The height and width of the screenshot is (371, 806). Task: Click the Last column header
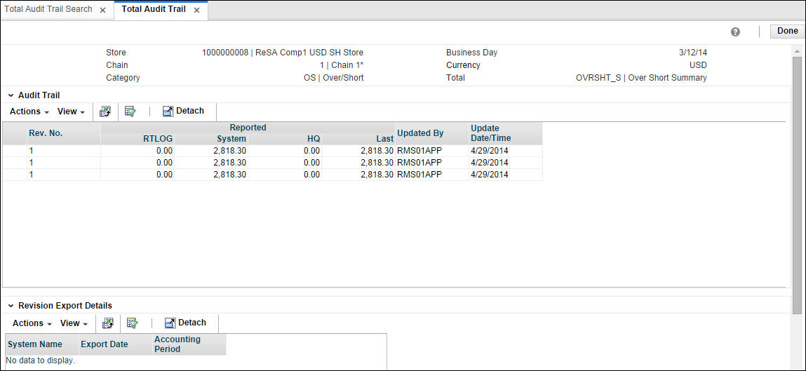pos(358,139)
